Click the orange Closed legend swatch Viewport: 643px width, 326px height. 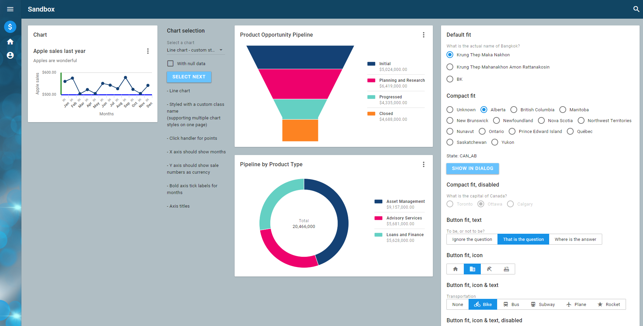click(371, 114)
